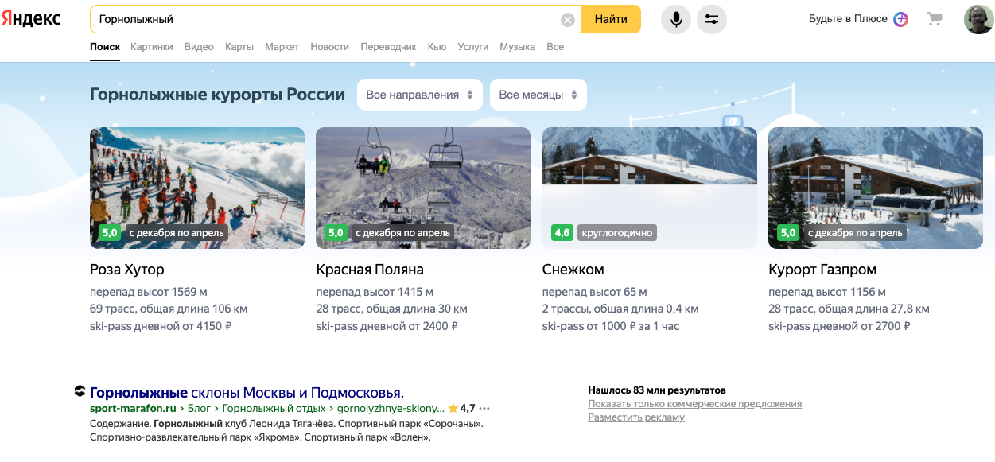Open the Курорт Газпром photo thumbnail
This screenshot has width=995, height=462.
(876, 188)
